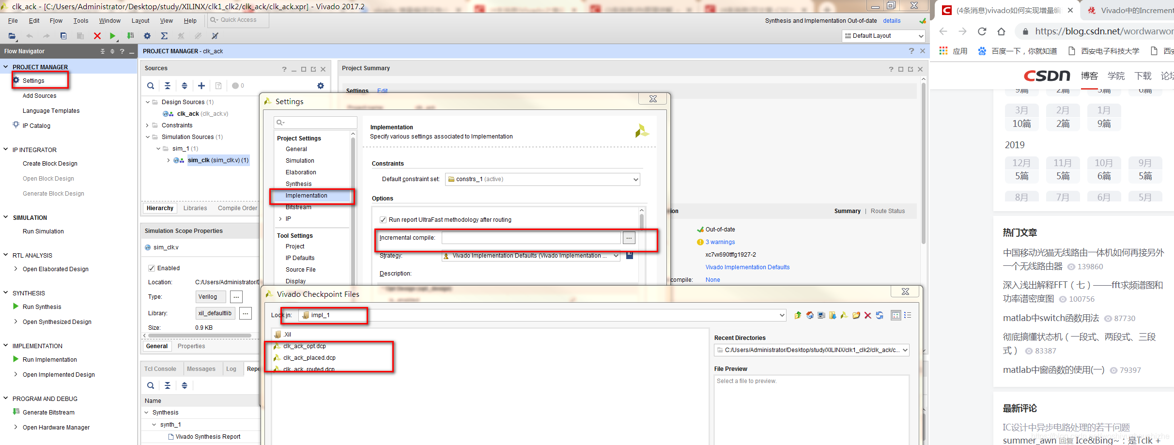Viewport: 1174px width, 445px height.
Task: Click the Open Project folder toolbar icon
Action: (12, 36)
